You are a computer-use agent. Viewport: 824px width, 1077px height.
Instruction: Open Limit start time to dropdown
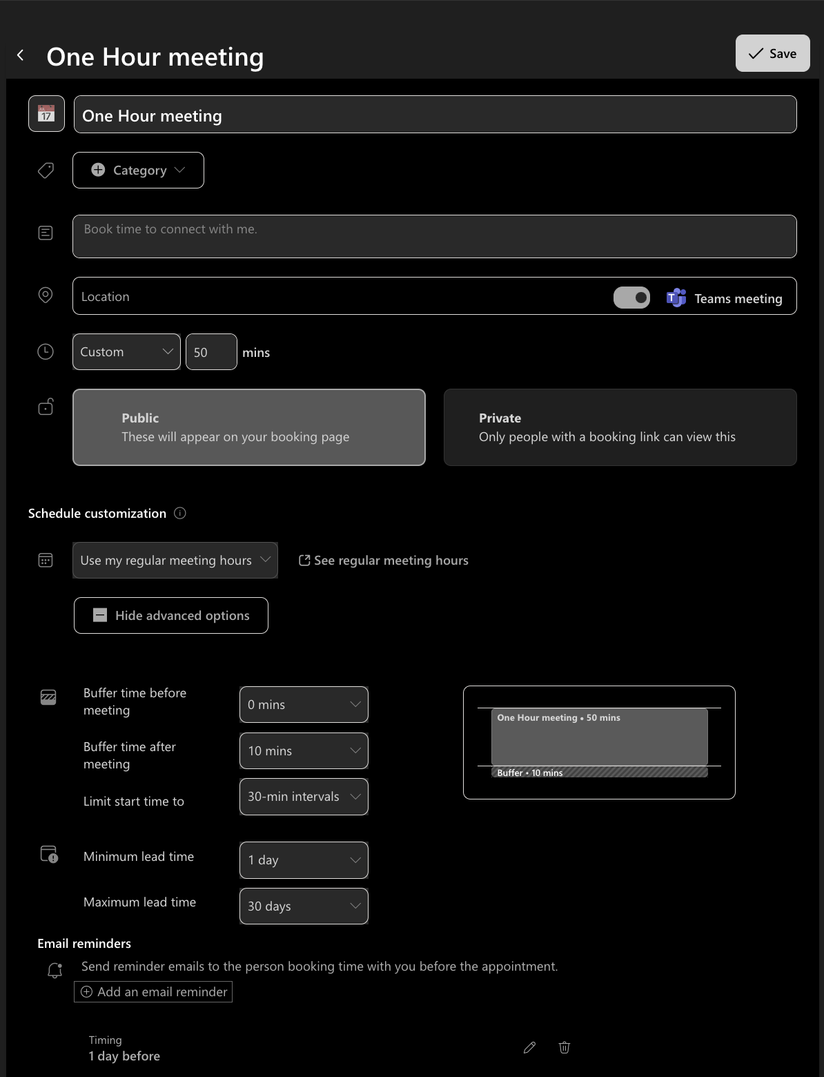point(304,797)
